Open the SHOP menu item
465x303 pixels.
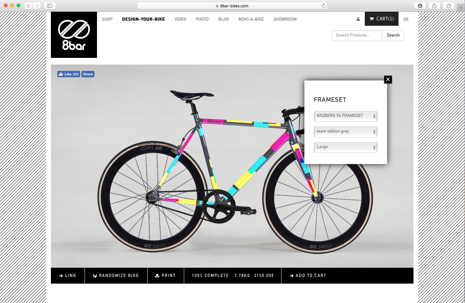(x=107, y=19)
